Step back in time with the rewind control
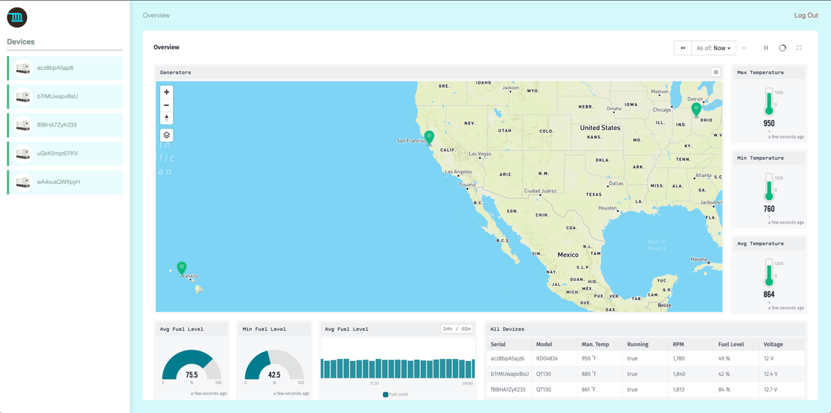Screen dimensions: 831x413 pos(683,48)
